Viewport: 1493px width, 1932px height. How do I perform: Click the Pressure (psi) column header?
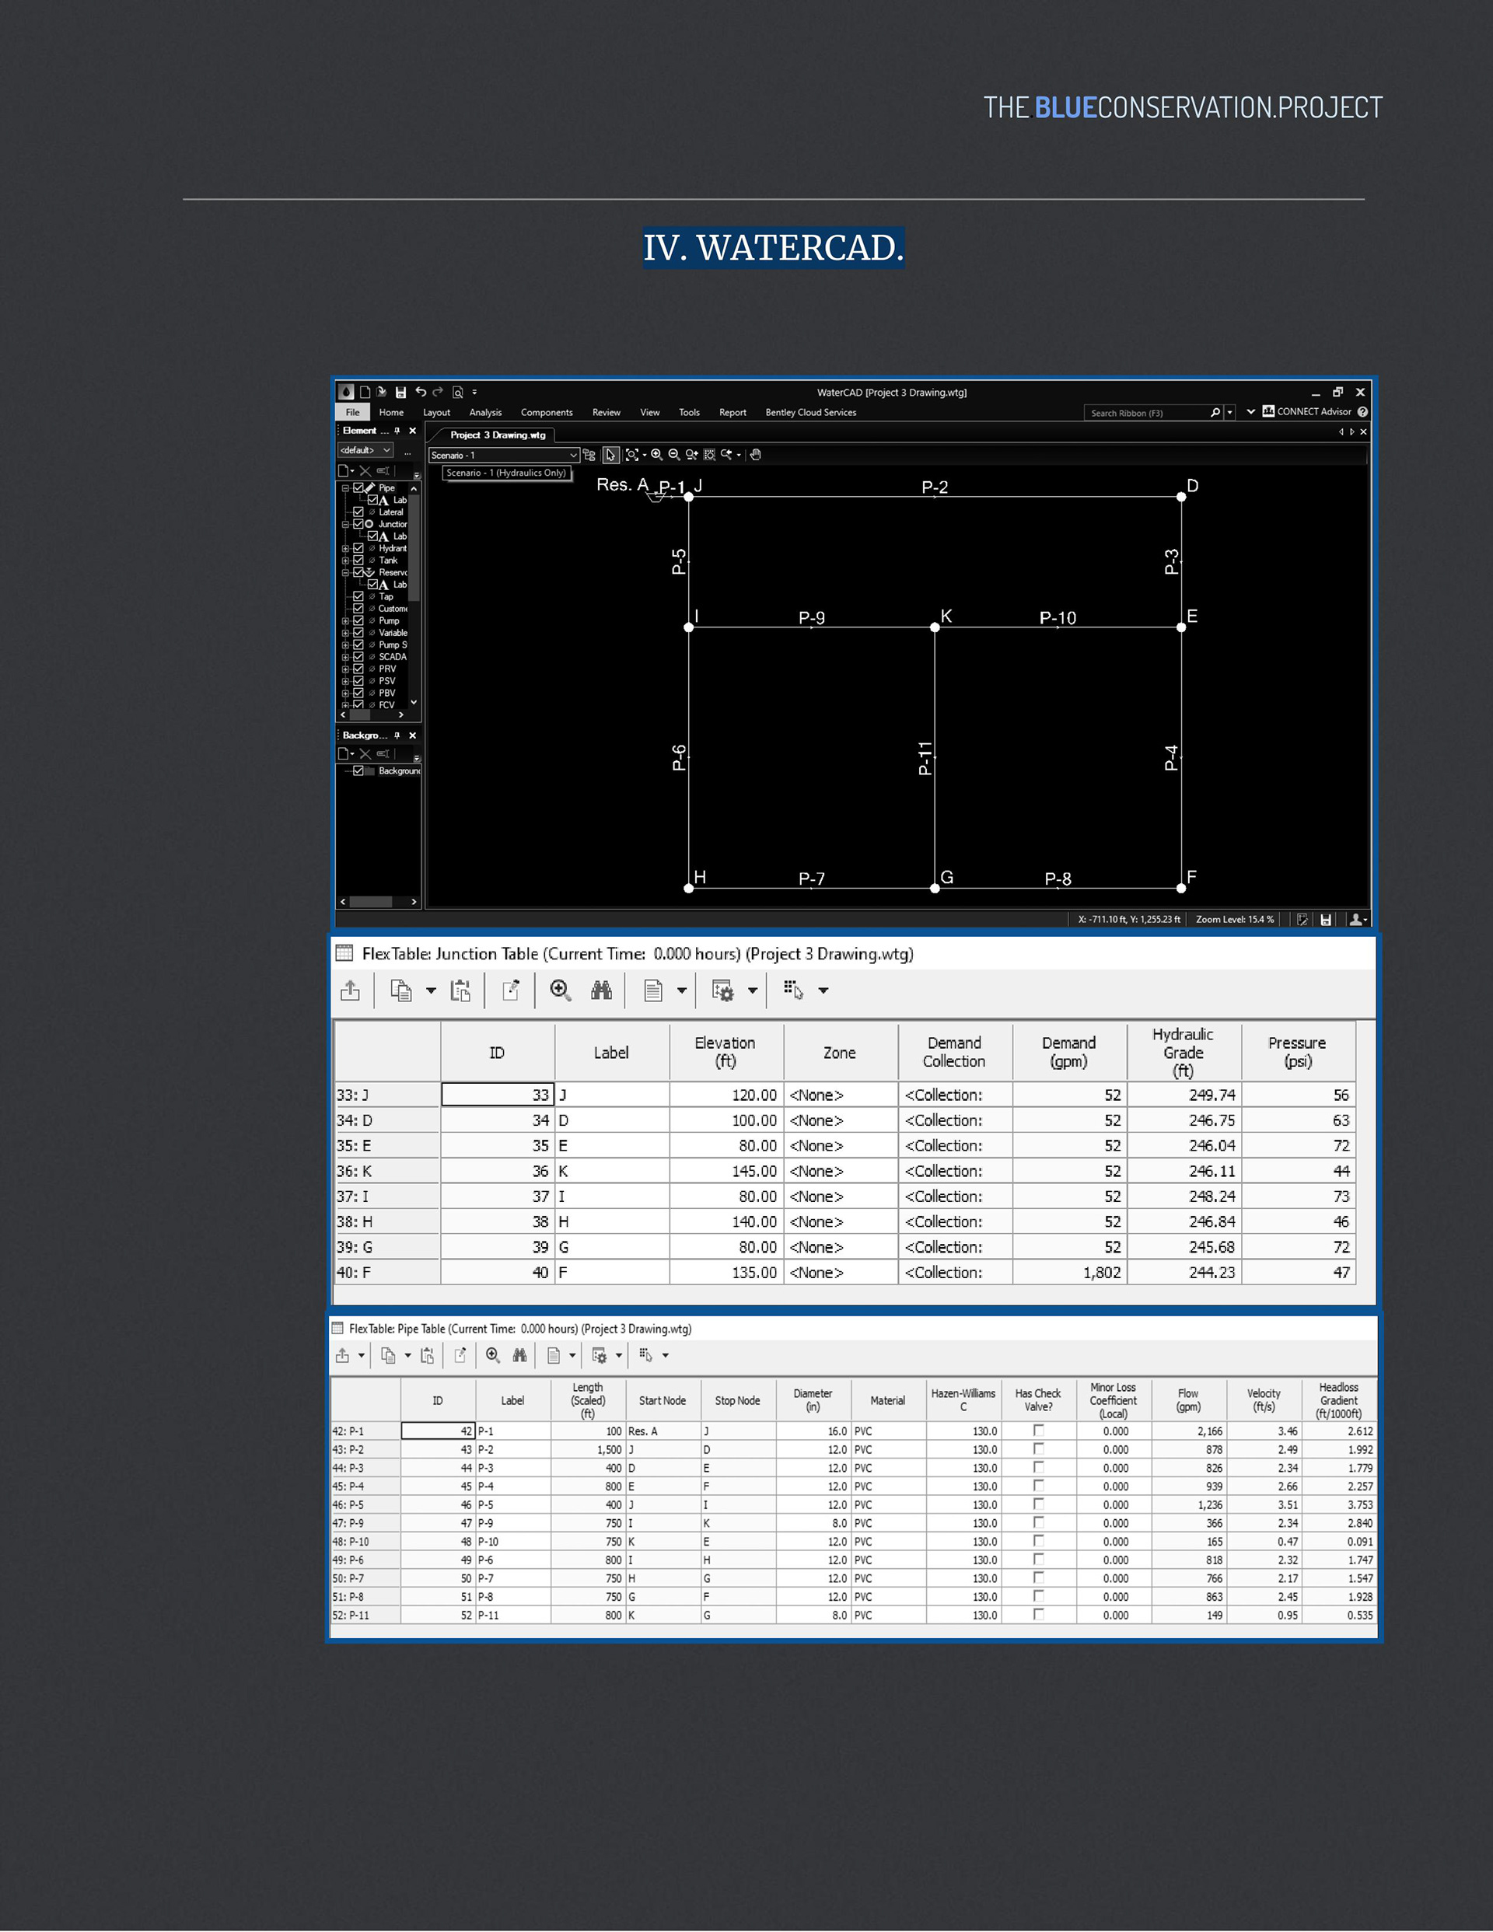pos(1296,1052)
